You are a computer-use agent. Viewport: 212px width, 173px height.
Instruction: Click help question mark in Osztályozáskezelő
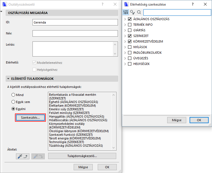click(x=102, y=4)
